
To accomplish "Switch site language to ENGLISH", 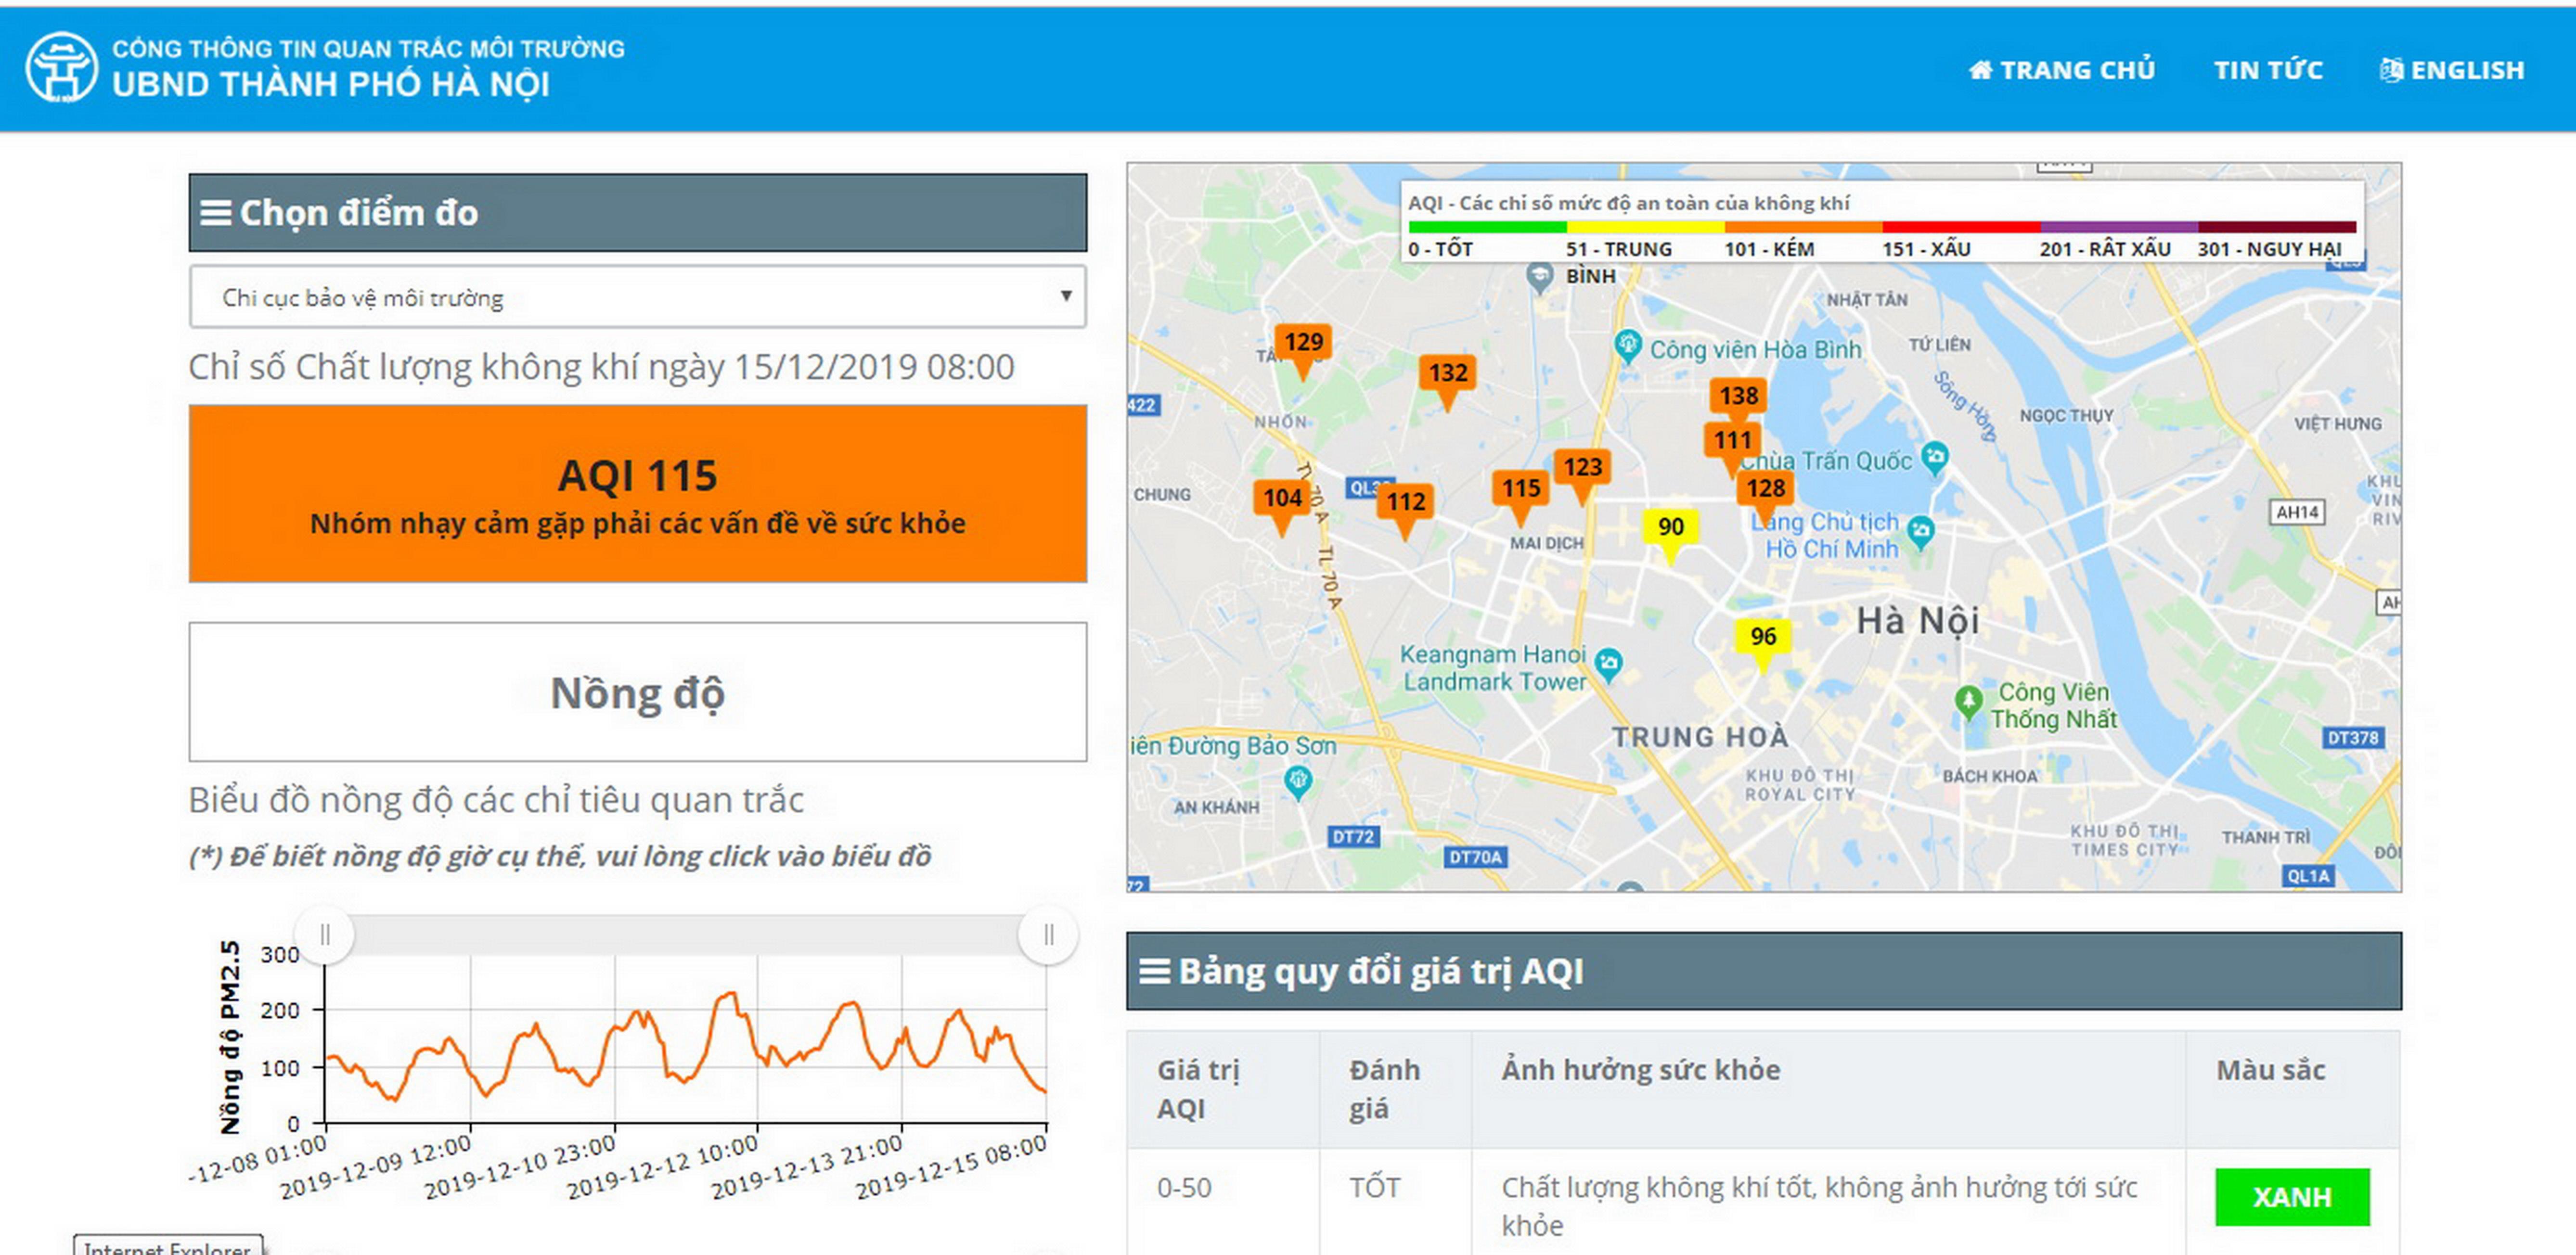I will [2451, 70].
